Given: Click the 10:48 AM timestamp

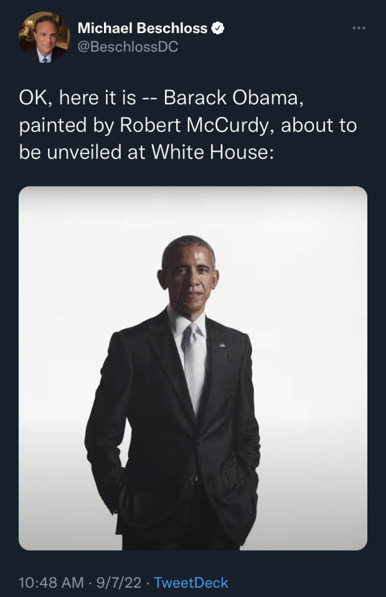Looking at the screenshot, I should tap(51, 583).
